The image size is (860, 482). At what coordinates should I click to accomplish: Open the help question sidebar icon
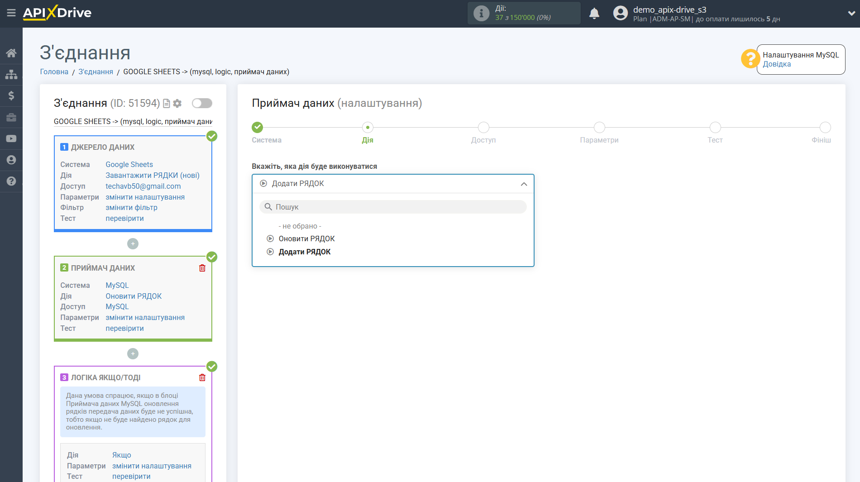pyautogui.click(x=11, y=181)
